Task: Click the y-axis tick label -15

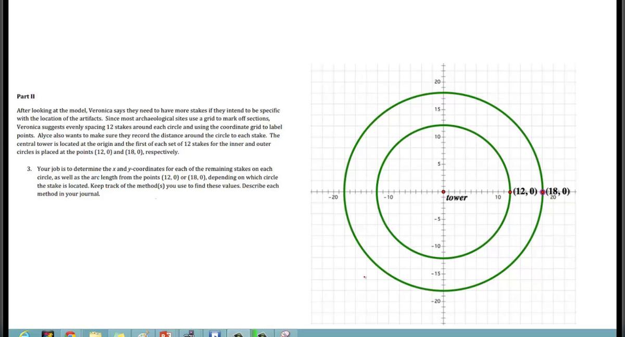Action: [x=436, y=274]
